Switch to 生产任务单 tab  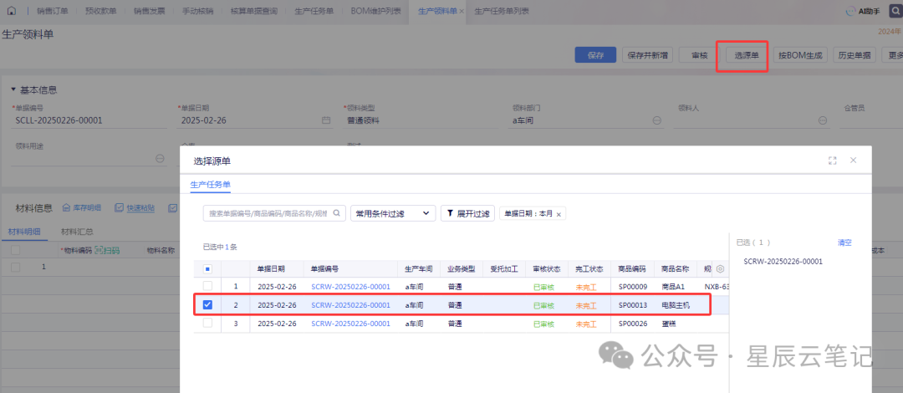[314, 12]
